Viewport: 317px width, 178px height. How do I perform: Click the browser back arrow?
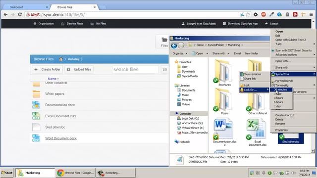5,14
